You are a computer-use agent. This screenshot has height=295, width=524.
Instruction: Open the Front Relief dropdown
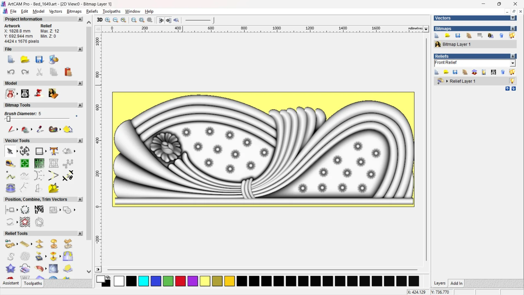click(x=513, y=63)
